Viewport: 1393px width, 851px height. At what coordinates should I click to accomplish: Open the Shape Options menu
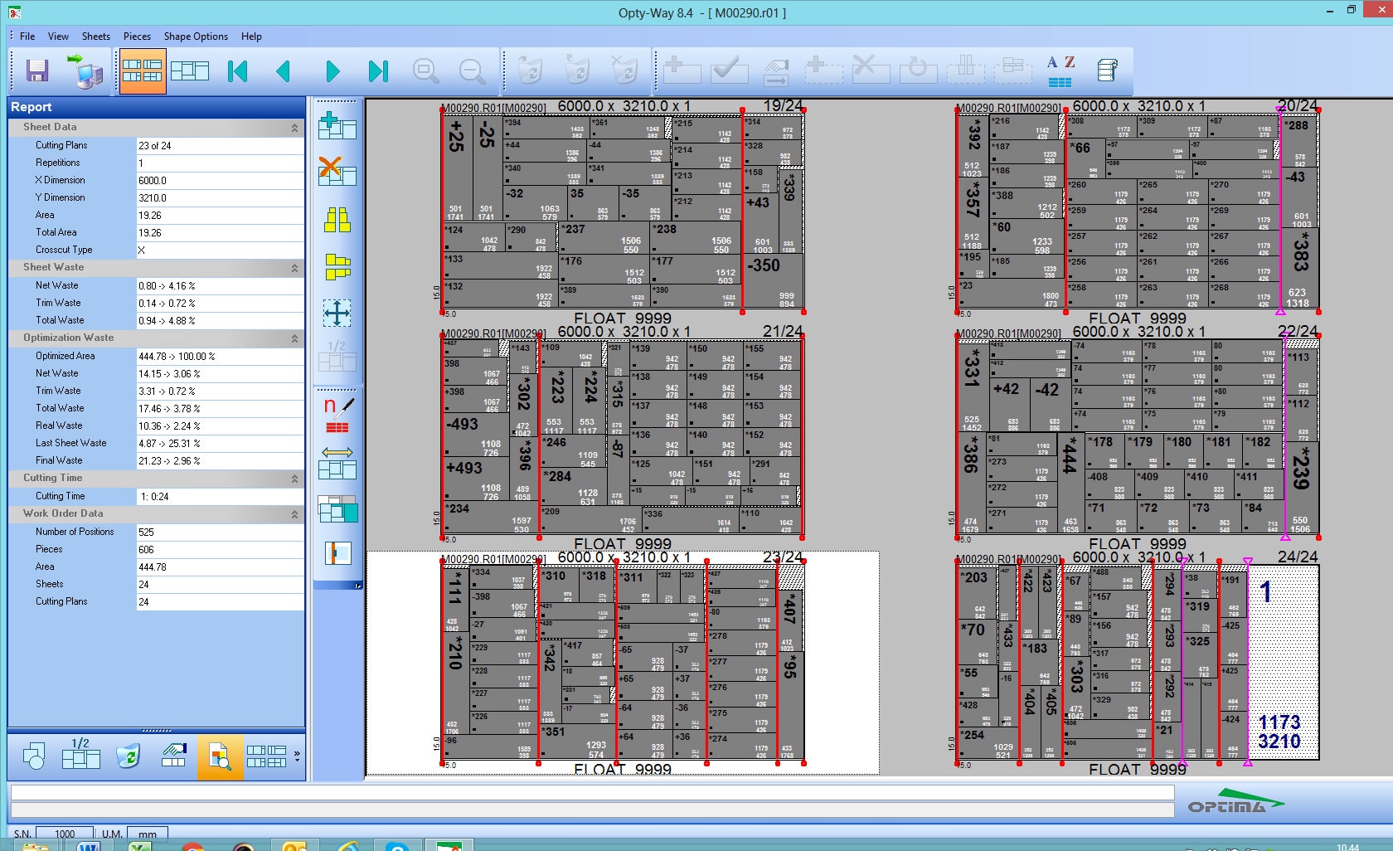pos(196,36)
